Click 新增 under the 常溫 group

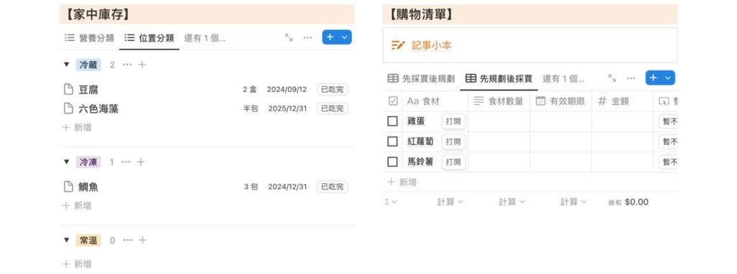pos(77,264)
